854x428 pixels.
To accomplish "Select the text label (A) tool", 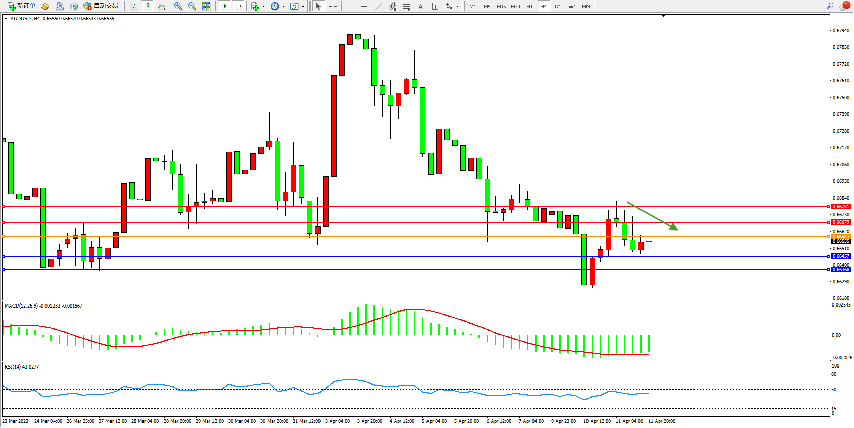I will point(420,6).
